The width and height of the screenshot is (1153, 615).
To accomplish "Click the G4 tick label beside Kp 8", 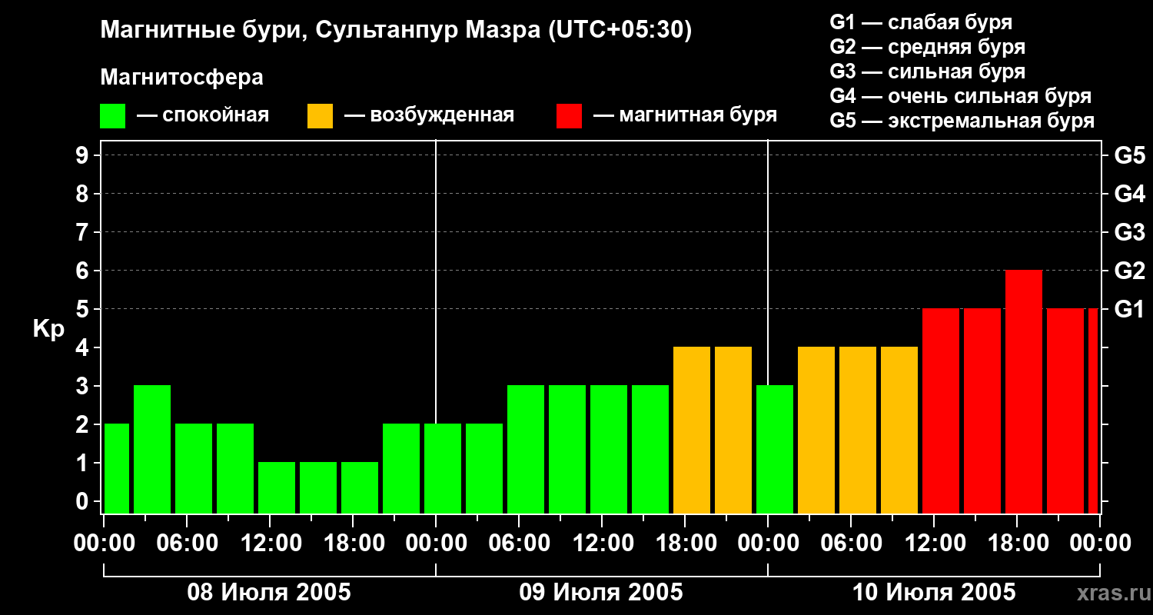I will coord(1130,194).
